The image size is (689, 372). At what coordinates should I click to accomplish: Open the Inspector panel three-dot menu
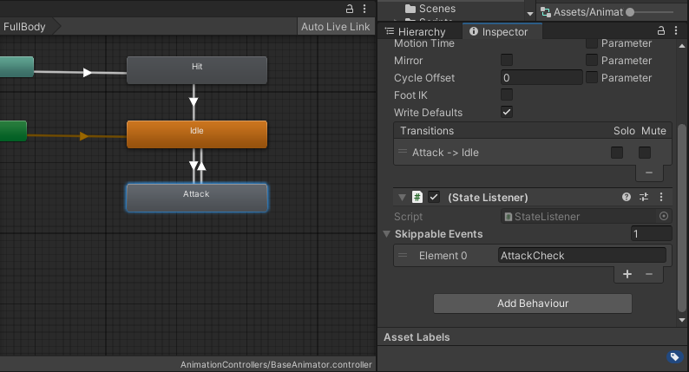(x=676, y=31)
